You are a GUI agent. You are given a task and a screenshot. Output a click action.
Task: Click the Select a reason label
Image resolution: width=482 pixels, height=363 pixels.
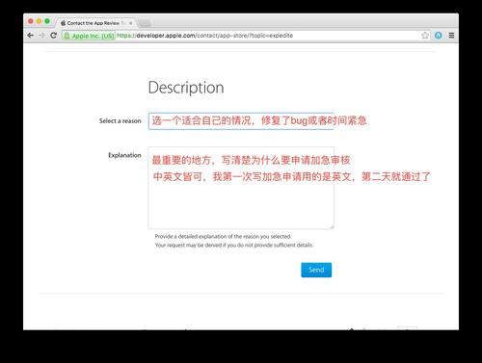pos(120,121)
